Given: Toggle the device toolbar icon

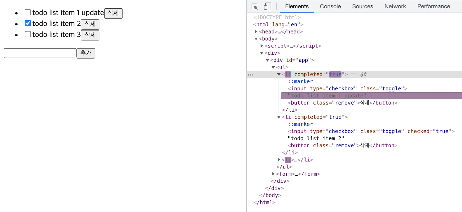Looking at the screenshot, I should [267, 6].
